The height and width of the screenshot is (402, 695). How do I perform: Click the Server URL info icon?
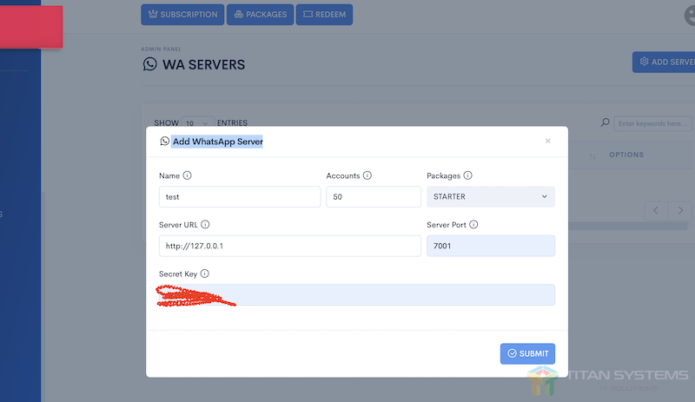tap(206, 225)
